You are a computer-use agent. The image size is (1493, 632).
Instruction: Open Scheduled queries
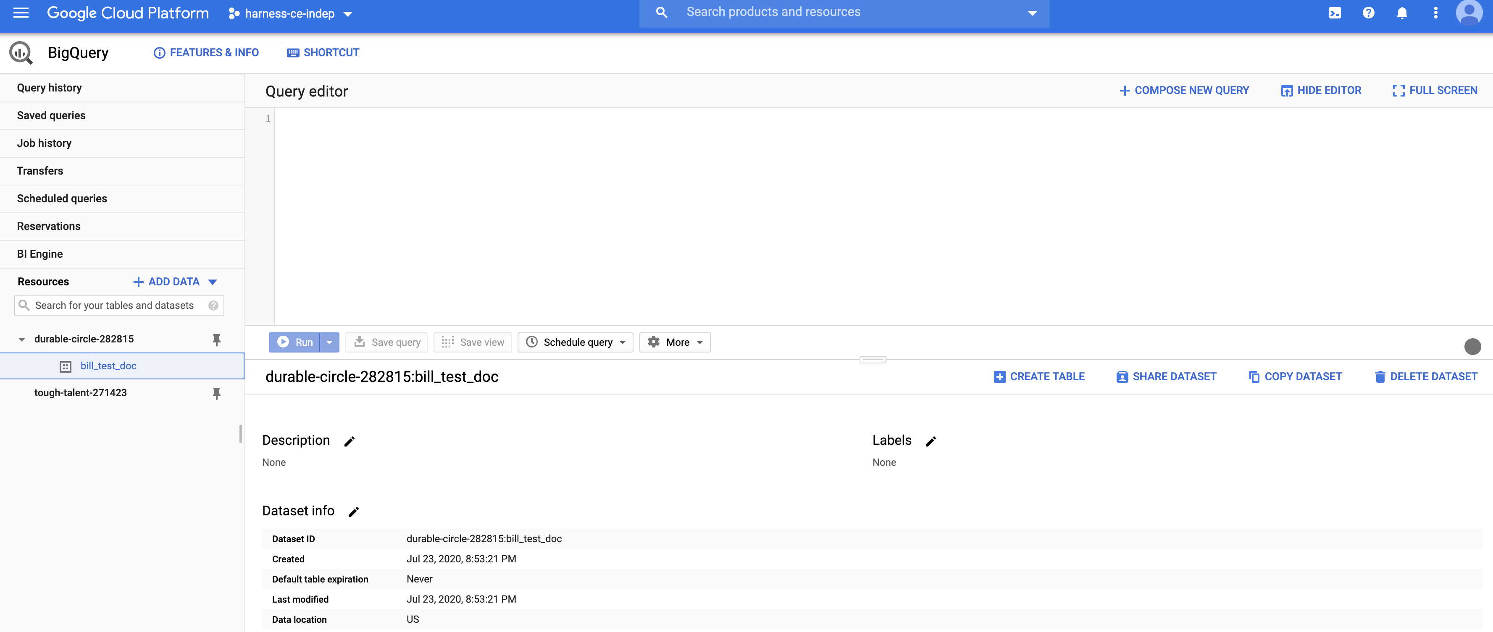coord(122,199)
